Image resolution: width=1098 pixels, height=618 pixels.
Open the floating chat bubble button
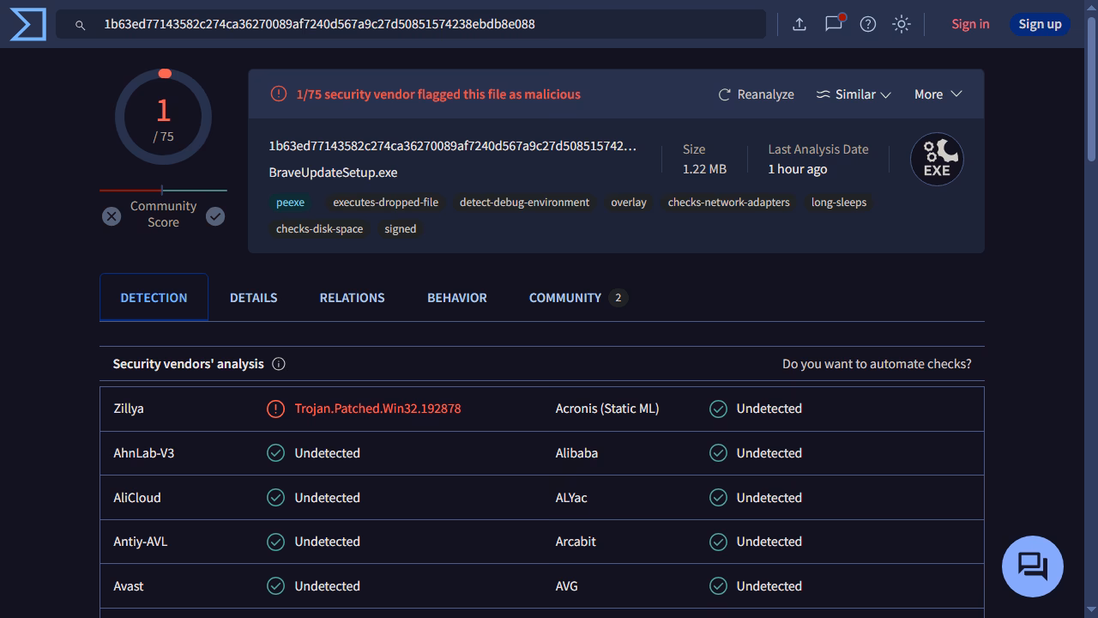click(x=1033, y=566)
